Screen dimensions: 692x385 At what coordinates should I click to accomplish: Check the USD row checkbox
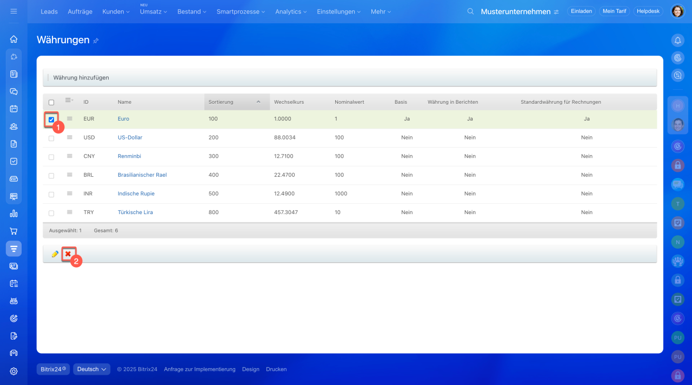coord(51,138)
